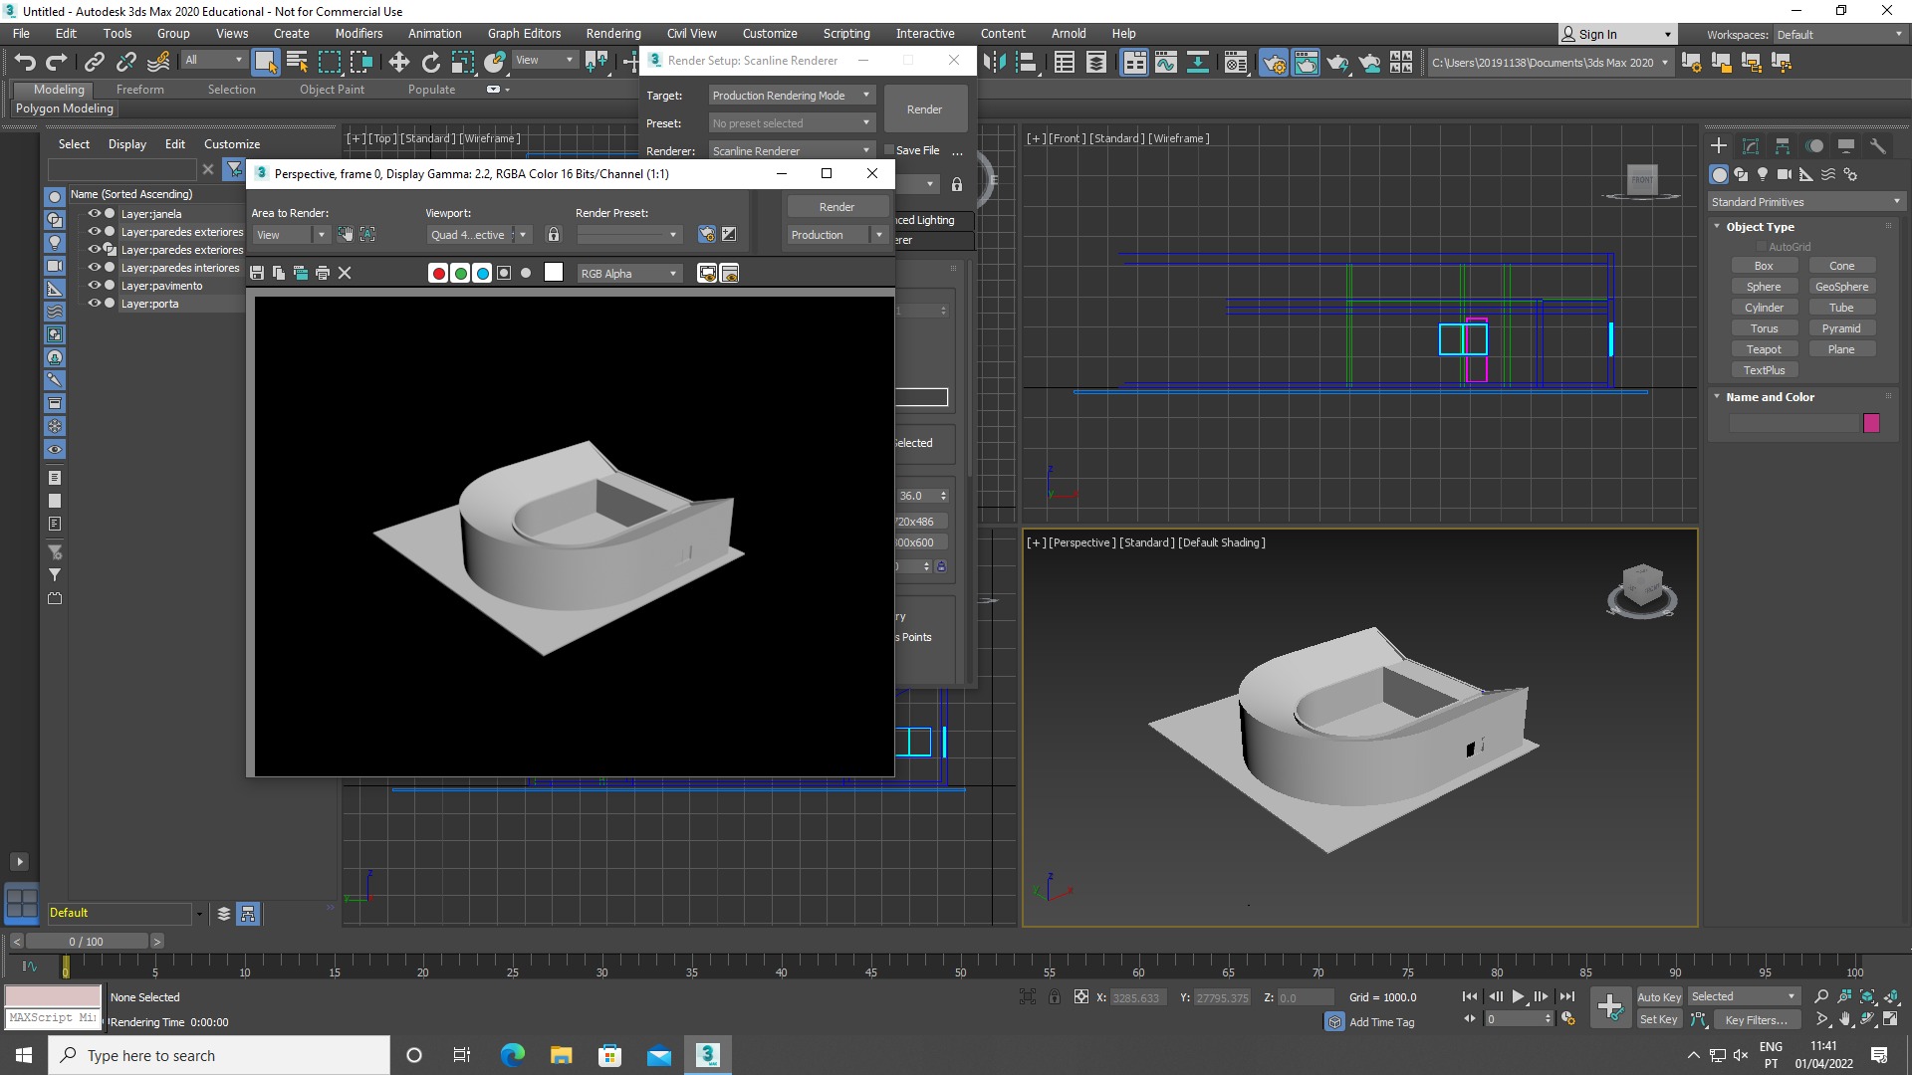Print the rendered image
Screen dimensions: 1912x1075
323,273
